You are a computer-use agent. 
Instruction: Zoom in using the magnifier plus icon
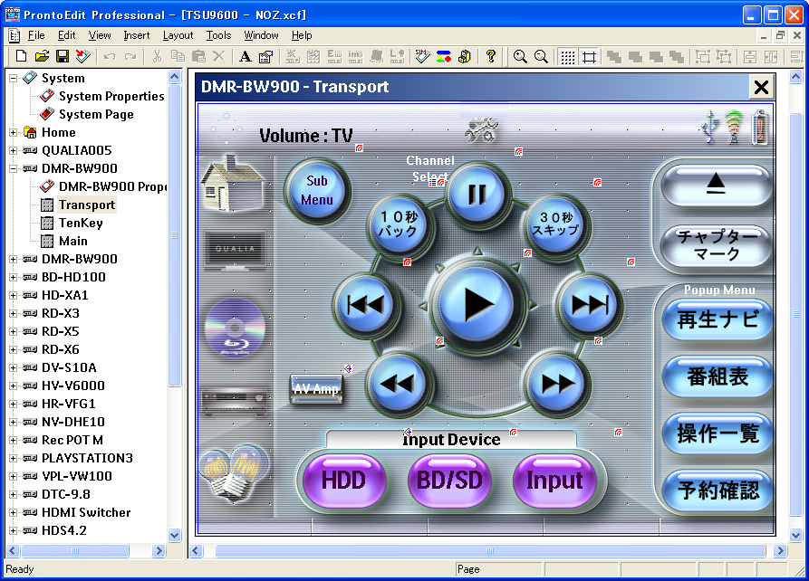(520, 57)
